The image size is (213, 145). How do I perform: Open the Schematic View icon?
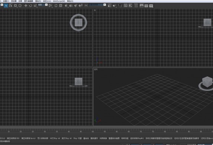point(130,6)
